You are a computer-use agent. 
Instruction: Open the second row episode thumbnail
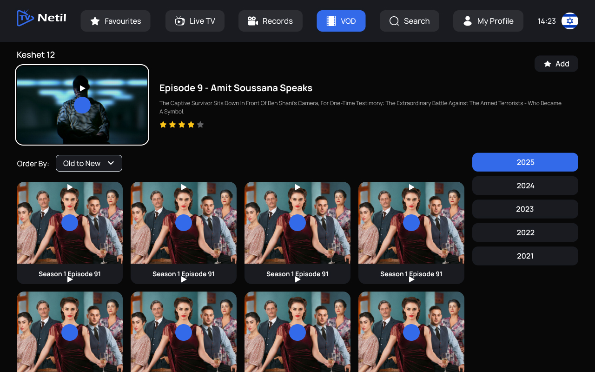tap(69, 332)
